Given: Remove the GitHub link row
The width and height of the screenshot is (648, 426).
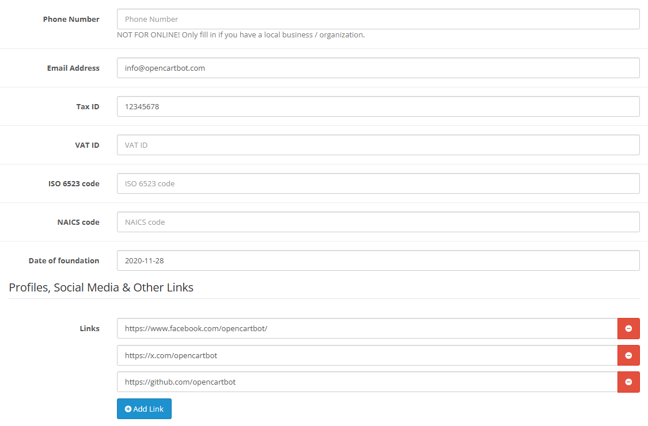Looking at the screenshot, I should 628,382.
